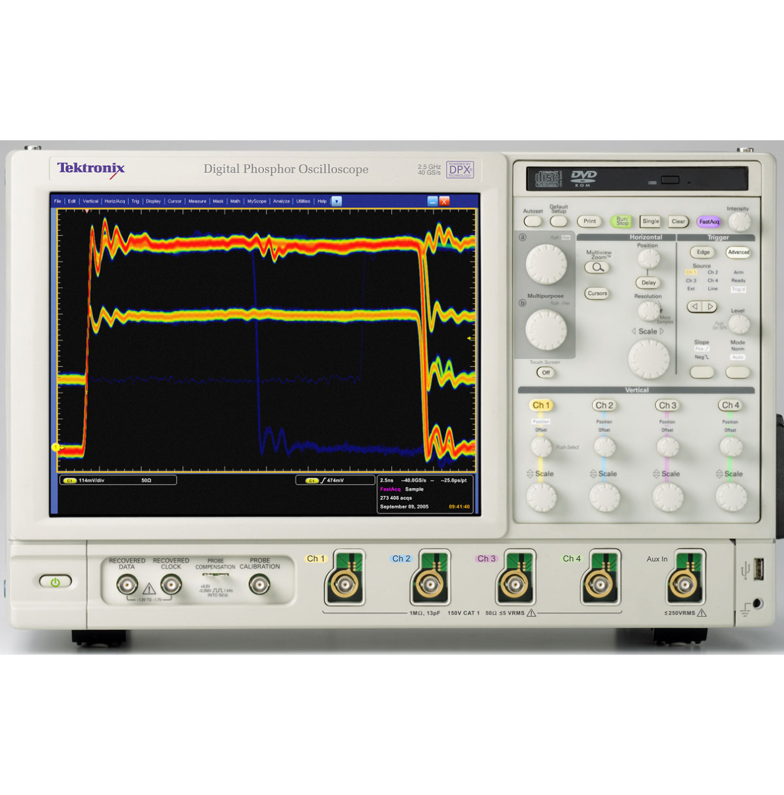Click the trigger source right arrow

point(710,306)
